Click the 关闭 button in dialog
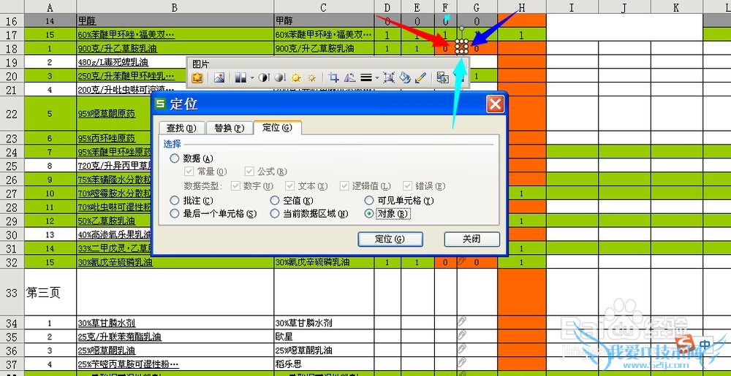This screenshot has width=731, height=376. coord(471,239)
